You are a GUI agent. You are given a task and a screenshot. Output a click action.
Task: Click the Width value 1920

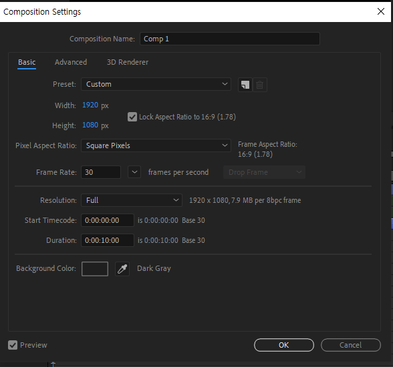(x=90, y=105)
